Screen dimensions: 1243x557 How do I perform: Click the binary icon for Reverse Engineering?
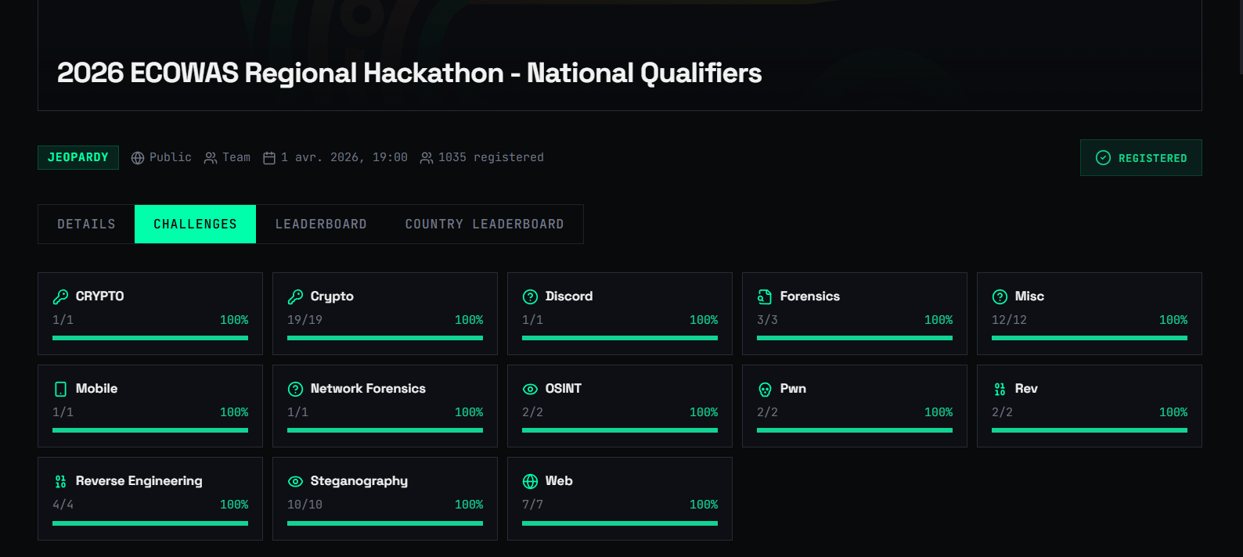pyautogui.click(x=60, y=481)
